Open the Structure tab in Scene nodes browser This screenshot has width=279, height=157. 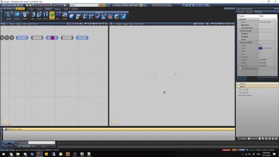coord(249,12)
